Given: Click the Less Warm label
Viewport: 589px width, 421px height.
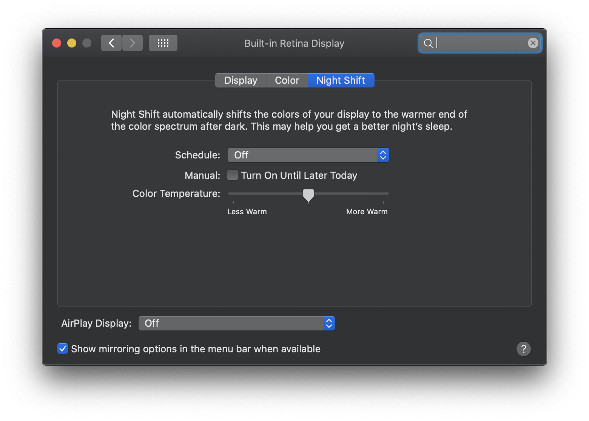Looking at the screenshot, I should click(x=247, y=212).
